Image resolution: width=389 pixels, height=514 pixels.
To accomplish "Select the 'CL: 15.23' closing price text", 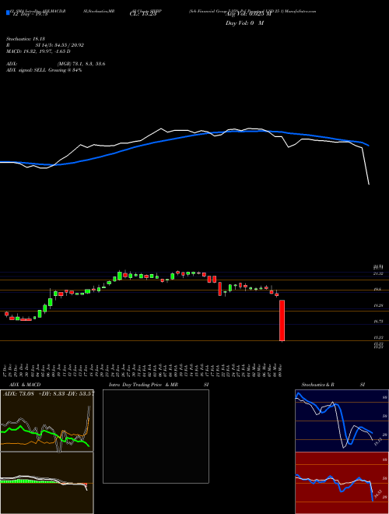I will [143, 14].
